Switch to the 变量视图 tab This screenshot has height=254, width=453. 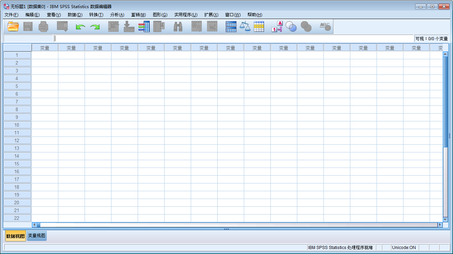tap(36, 236)
